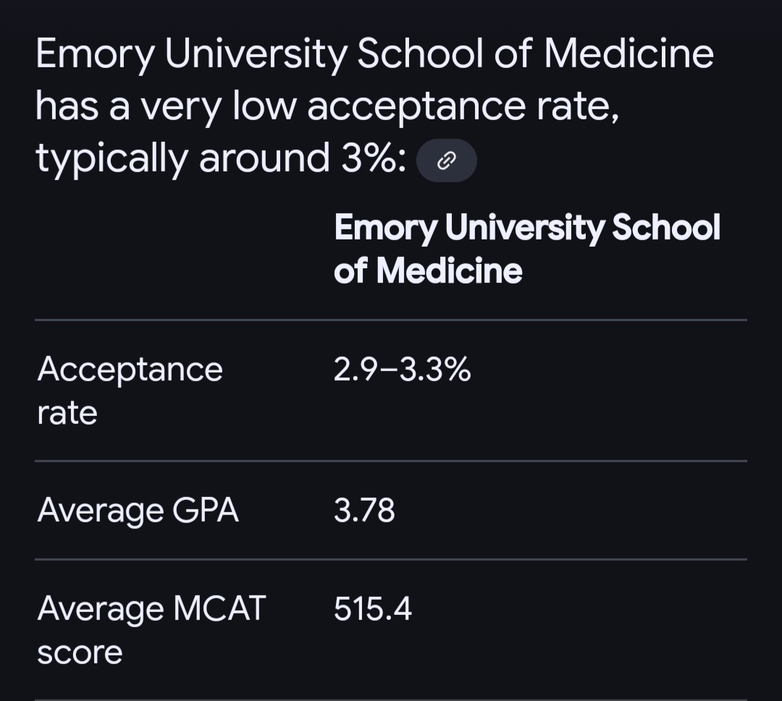This screenshot has width=782, height=701.
Task: Click "of Medicine" in the bold table header
Action: point(428,271)
